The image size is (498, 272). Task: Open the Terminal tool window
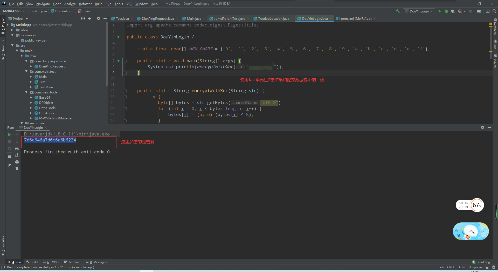tap(72, 262)
